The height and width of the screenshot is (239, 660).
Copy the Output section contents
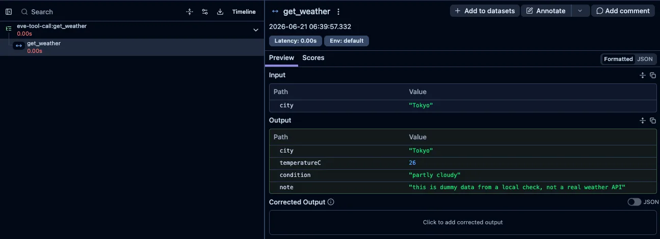point(653,121)
